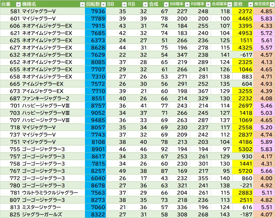The height and width of the screenshot is (218, 275).
Task: Open the RB確率 filter dropdown
Action: click(x=208, y=4)
